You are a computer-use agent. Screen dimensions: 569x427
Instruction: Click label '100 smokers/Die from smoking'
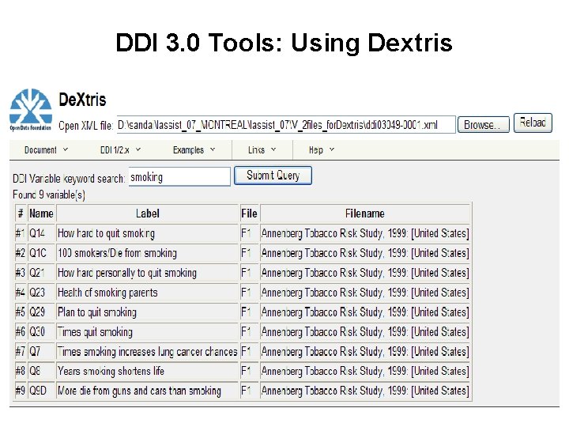pyautogui.click(x=117, y=253)
